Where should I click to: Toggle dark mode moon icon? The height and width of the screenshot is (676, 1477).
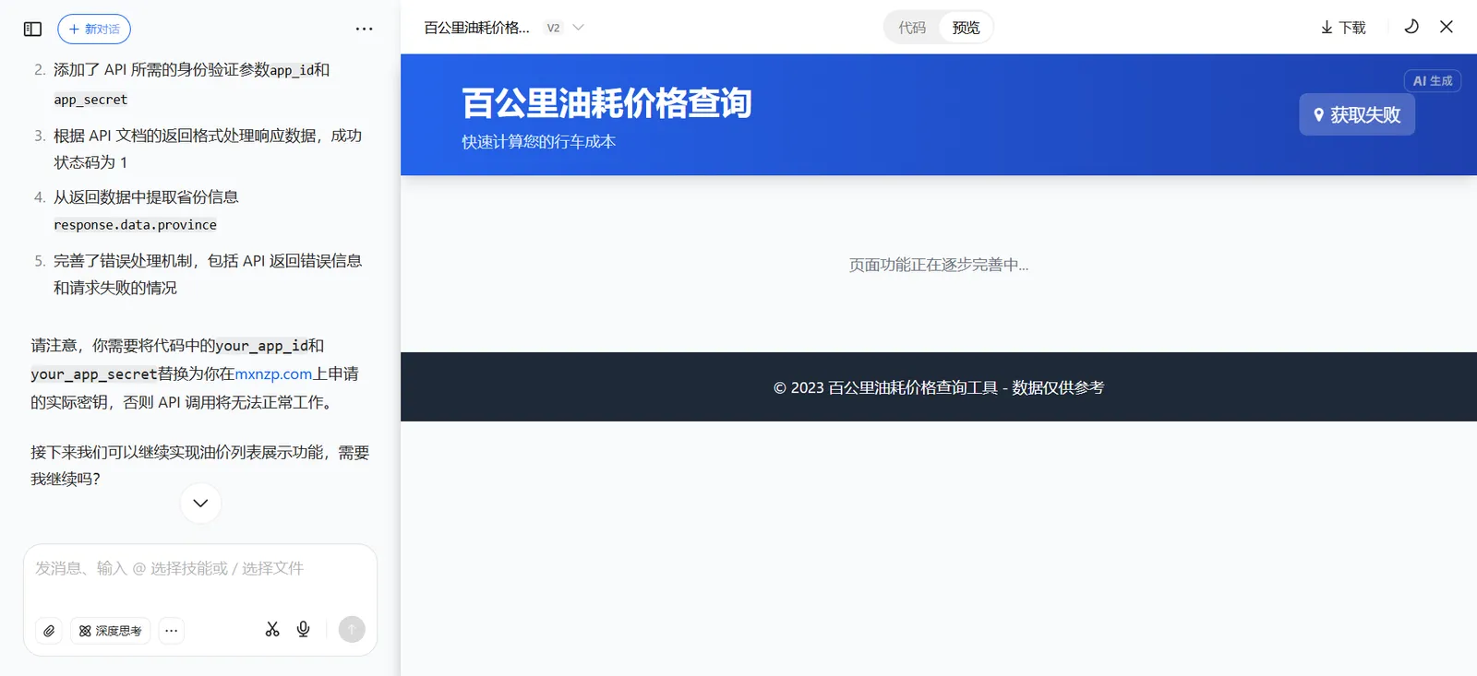(x=1411, y=27)
